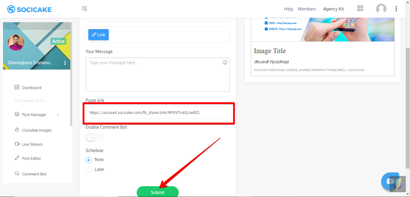Click the Comment Bot chat icon
This screenshot has width=410, height=197.
point(17,174)
